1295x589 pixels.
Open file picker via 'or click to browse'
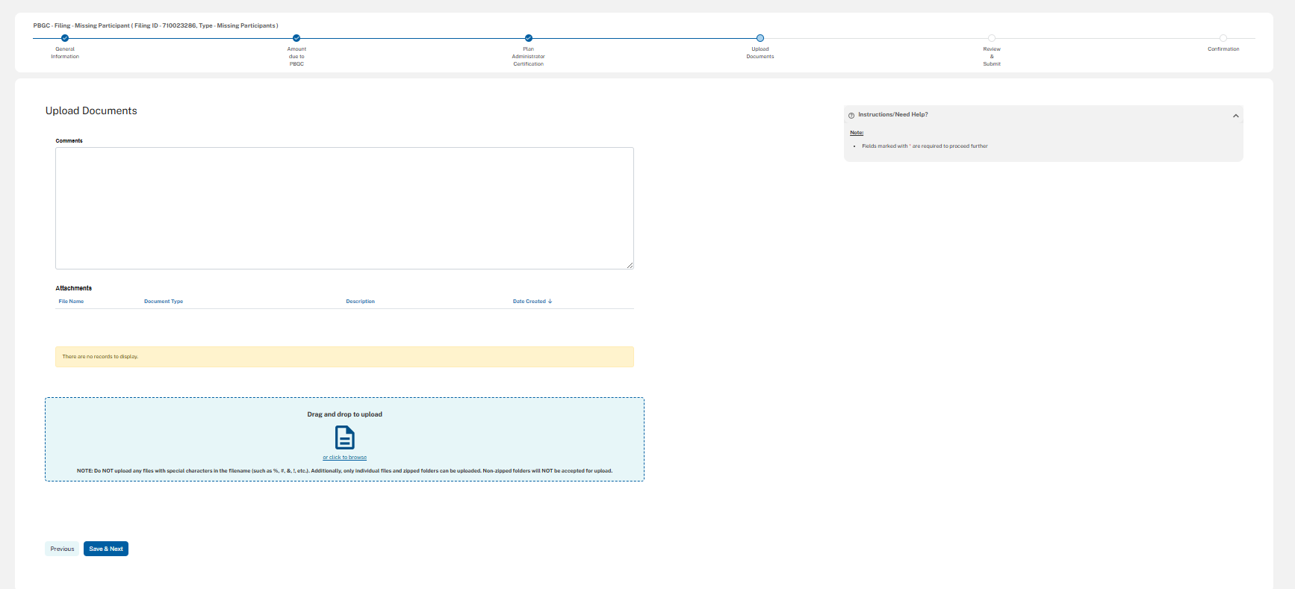tap(344, 458)
